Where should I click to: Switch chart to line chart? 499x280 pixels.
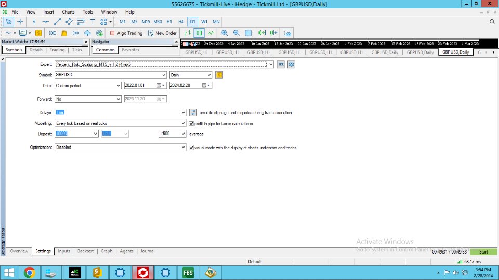pos(211,33)
